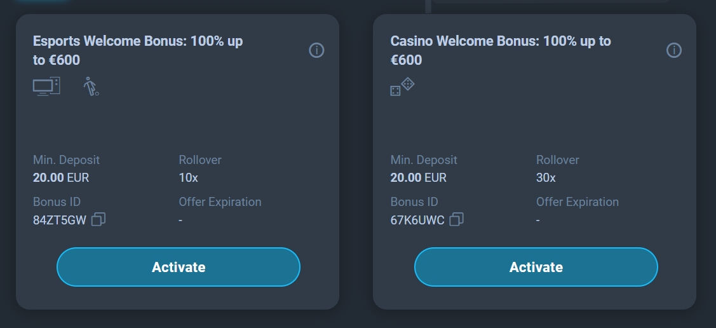716x328 pixels.
Task: Click the soccer player sports icon
Action: pos(91,86)
